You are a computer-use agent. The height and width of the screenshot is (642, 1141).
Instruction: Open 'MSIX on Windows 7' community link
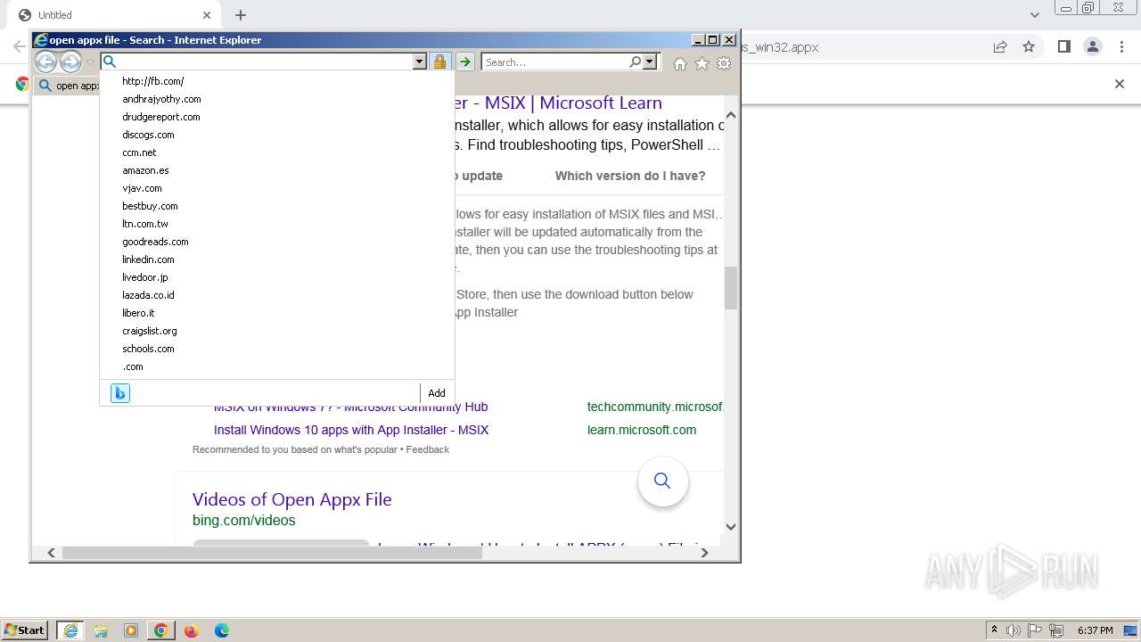pyautogui.click(x=351, y=407)
